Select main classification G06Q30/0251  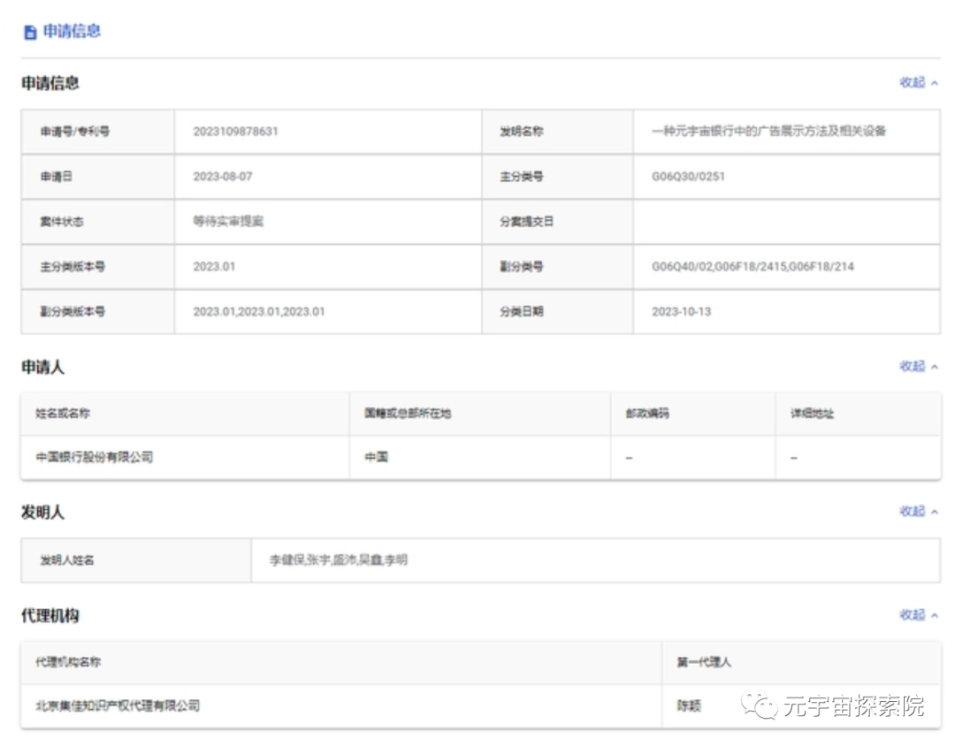[688, 177]
